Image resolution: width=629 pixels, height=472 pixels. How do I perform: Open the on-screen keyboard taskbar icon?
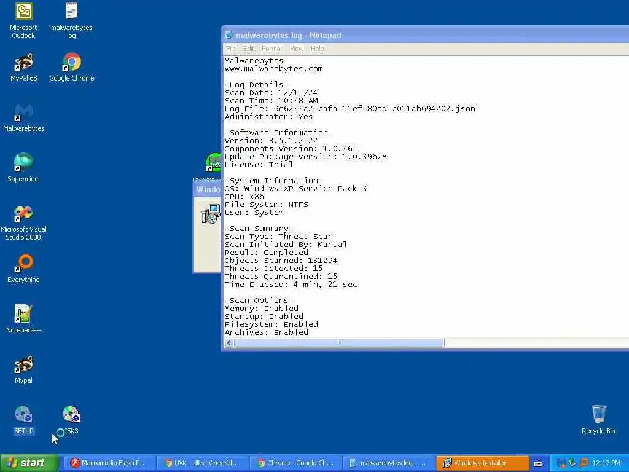tap(538, 463)
